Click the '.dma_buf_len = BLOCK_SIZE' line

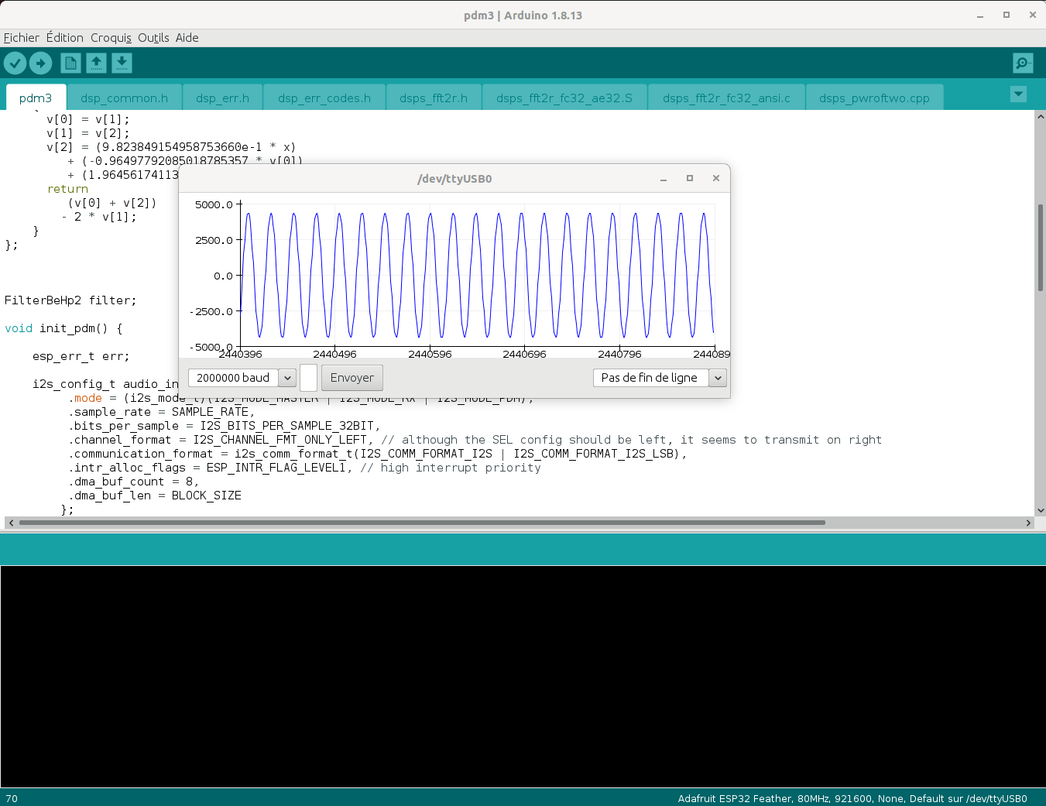155,496
